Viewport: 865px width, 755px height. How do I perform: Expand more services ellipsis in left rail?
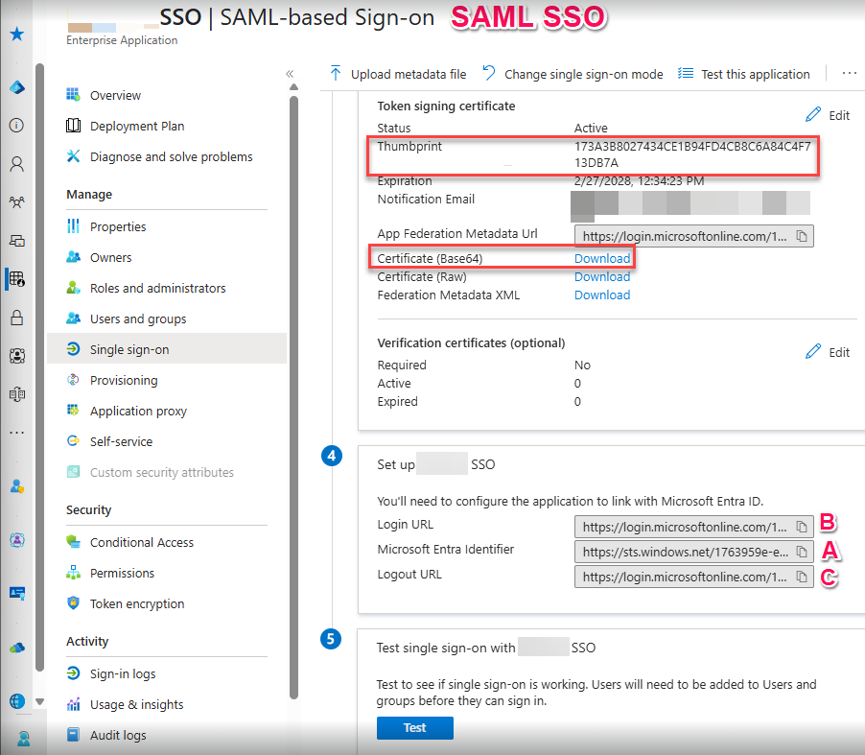(x=16, y=433)
